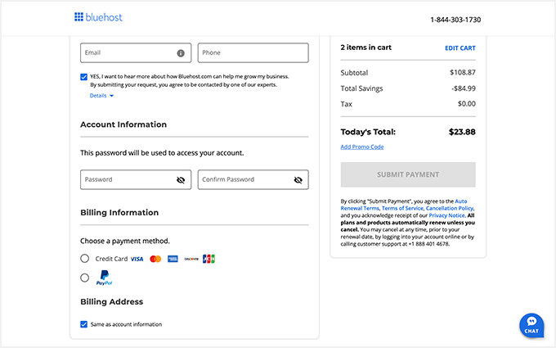This screenshot has height=348, width=556.
Task: Click into the Phone input field
Action: (253, 53)
